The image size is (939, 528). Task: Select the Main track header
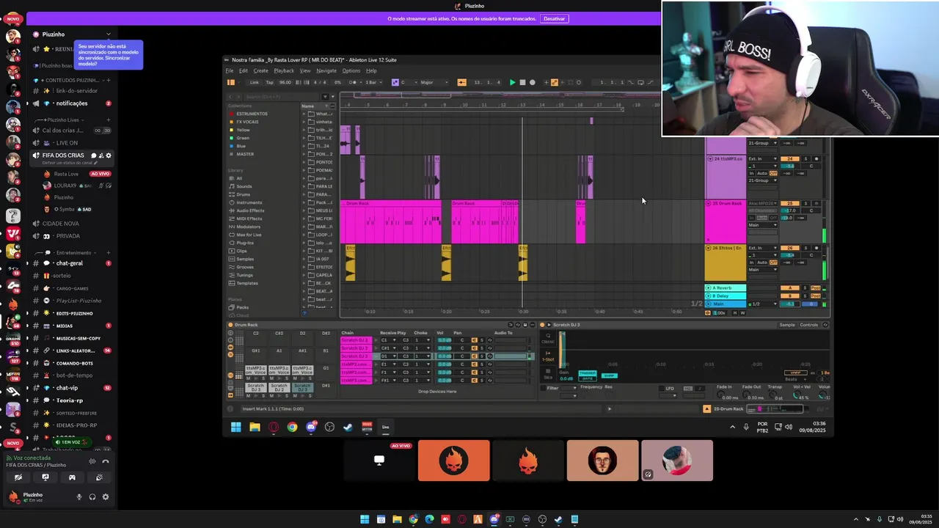[x=726, y=304]
